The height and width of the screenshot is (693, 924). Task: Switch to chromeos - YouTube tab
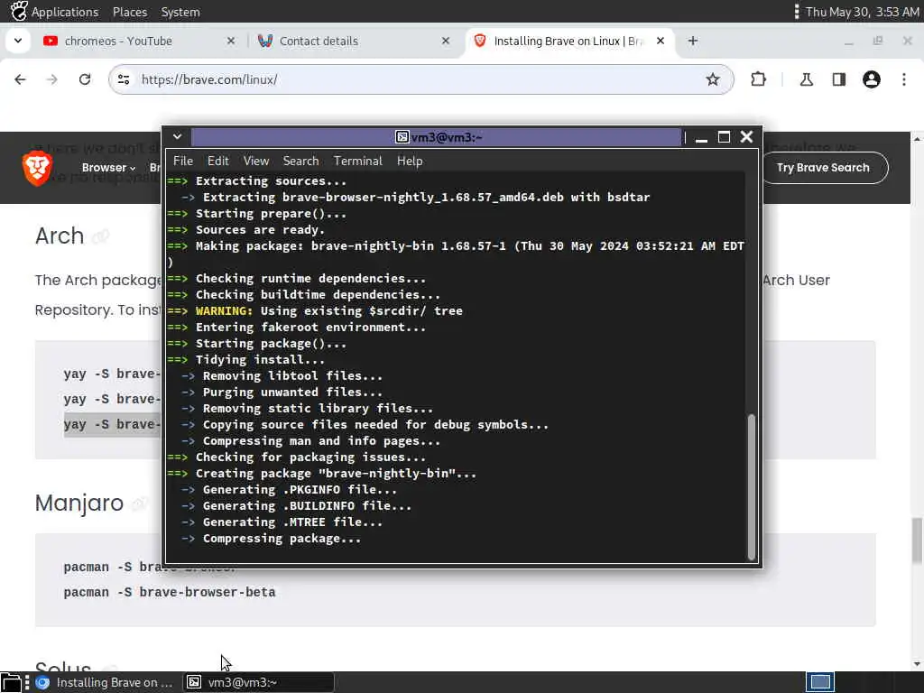pyautogui.click(x=118, y=41)
